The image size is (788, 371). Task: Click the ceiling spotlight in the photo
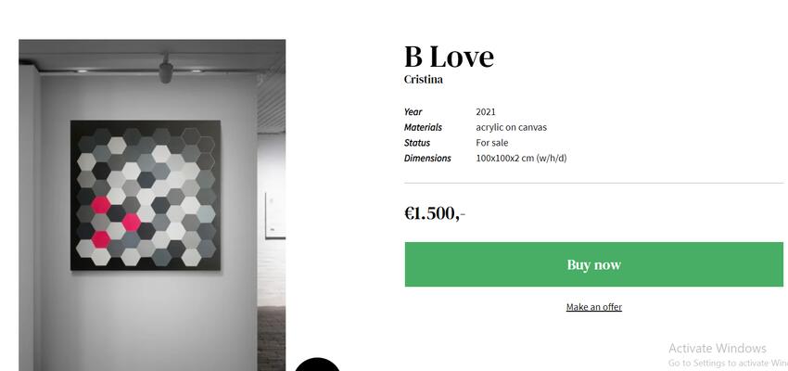166,70
